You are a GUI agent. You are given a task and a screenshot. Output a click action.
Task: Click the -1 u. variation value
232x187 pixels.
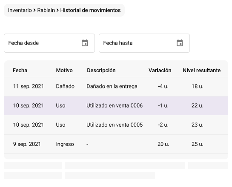(163, 105)
